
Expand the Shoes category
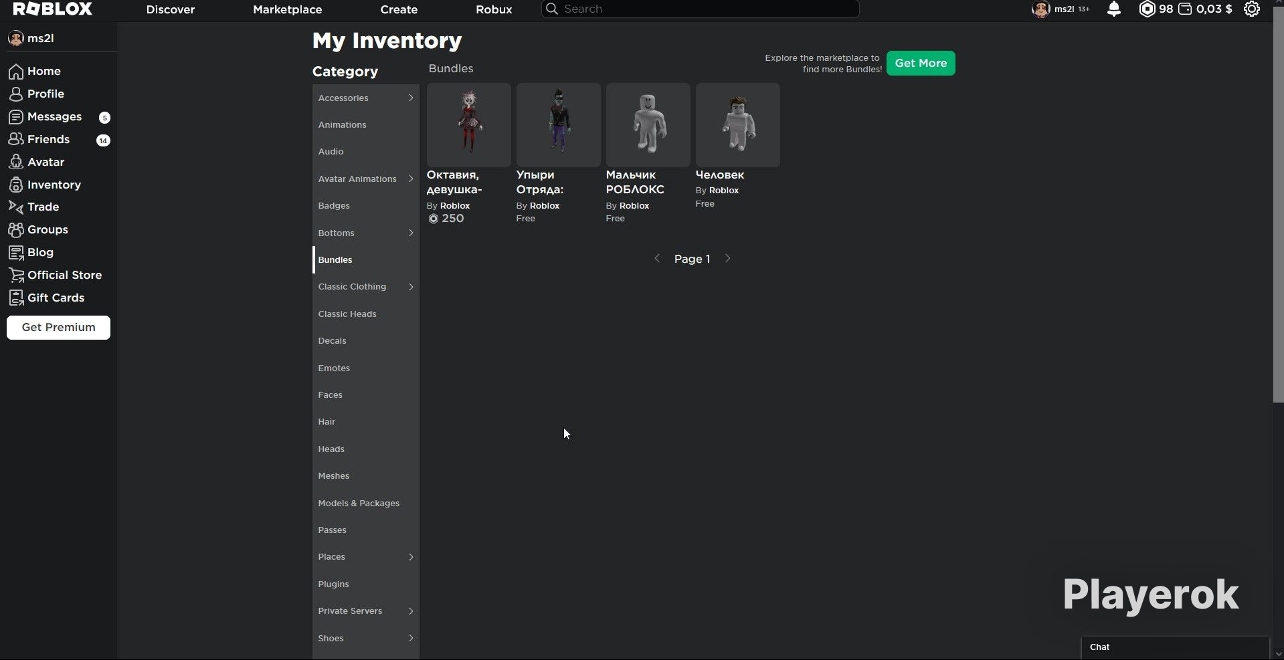pos(411,638)
